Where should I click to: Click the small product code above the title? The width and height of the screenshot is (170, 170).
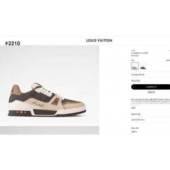(133, 50)
